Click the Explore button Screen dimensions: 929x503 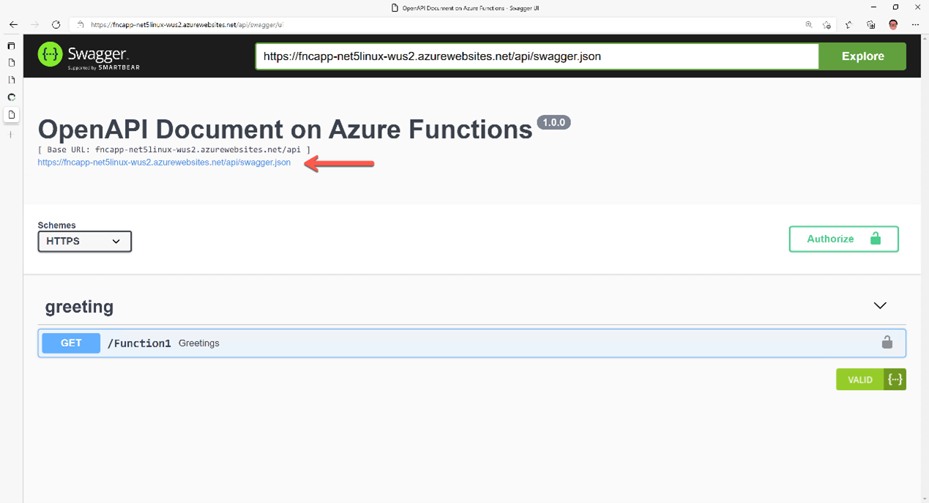862,56
